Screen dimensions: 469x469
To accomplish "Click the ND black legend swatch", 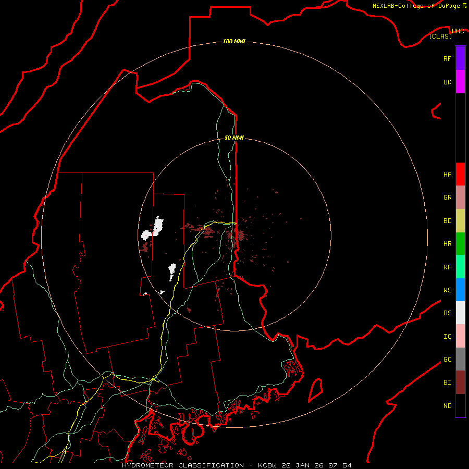I will (x=460, y=405).
